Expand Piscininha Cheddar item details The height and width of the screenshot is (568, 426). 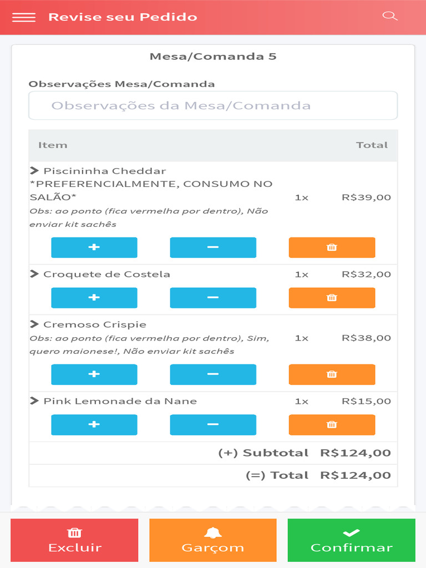click(34, 171)
